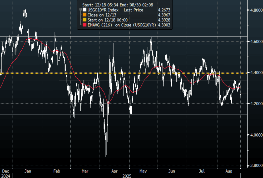Click the legend value 4.3967
The height and width of the screenshot is (178, 263).
click(x=164, y=15)
